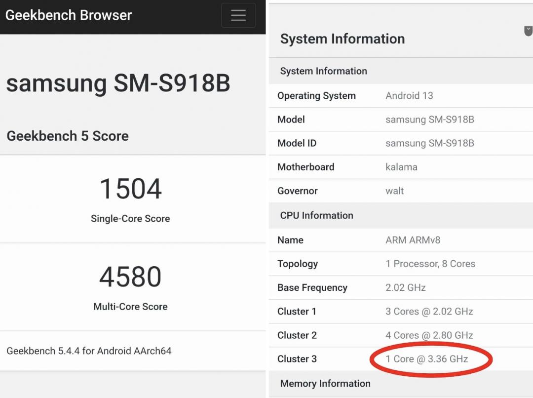
Task: Select 'Geekbench 5.4.4 for Android AArch64' text
Action: point(89,351)
